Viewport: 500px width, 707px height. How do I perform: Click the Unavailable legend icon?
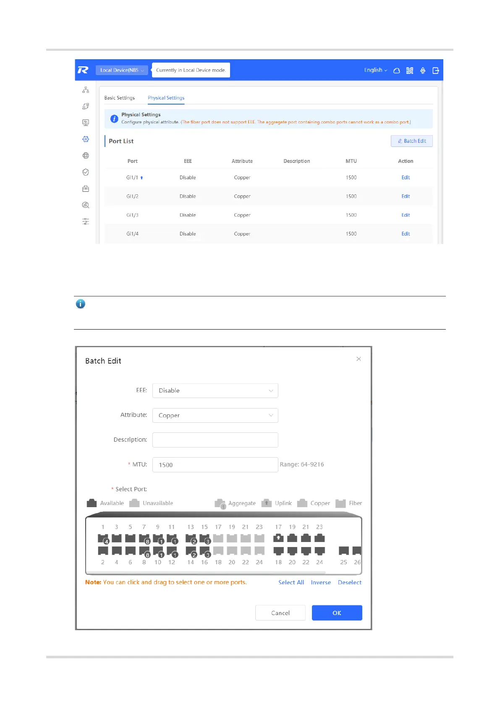[134, 503]
